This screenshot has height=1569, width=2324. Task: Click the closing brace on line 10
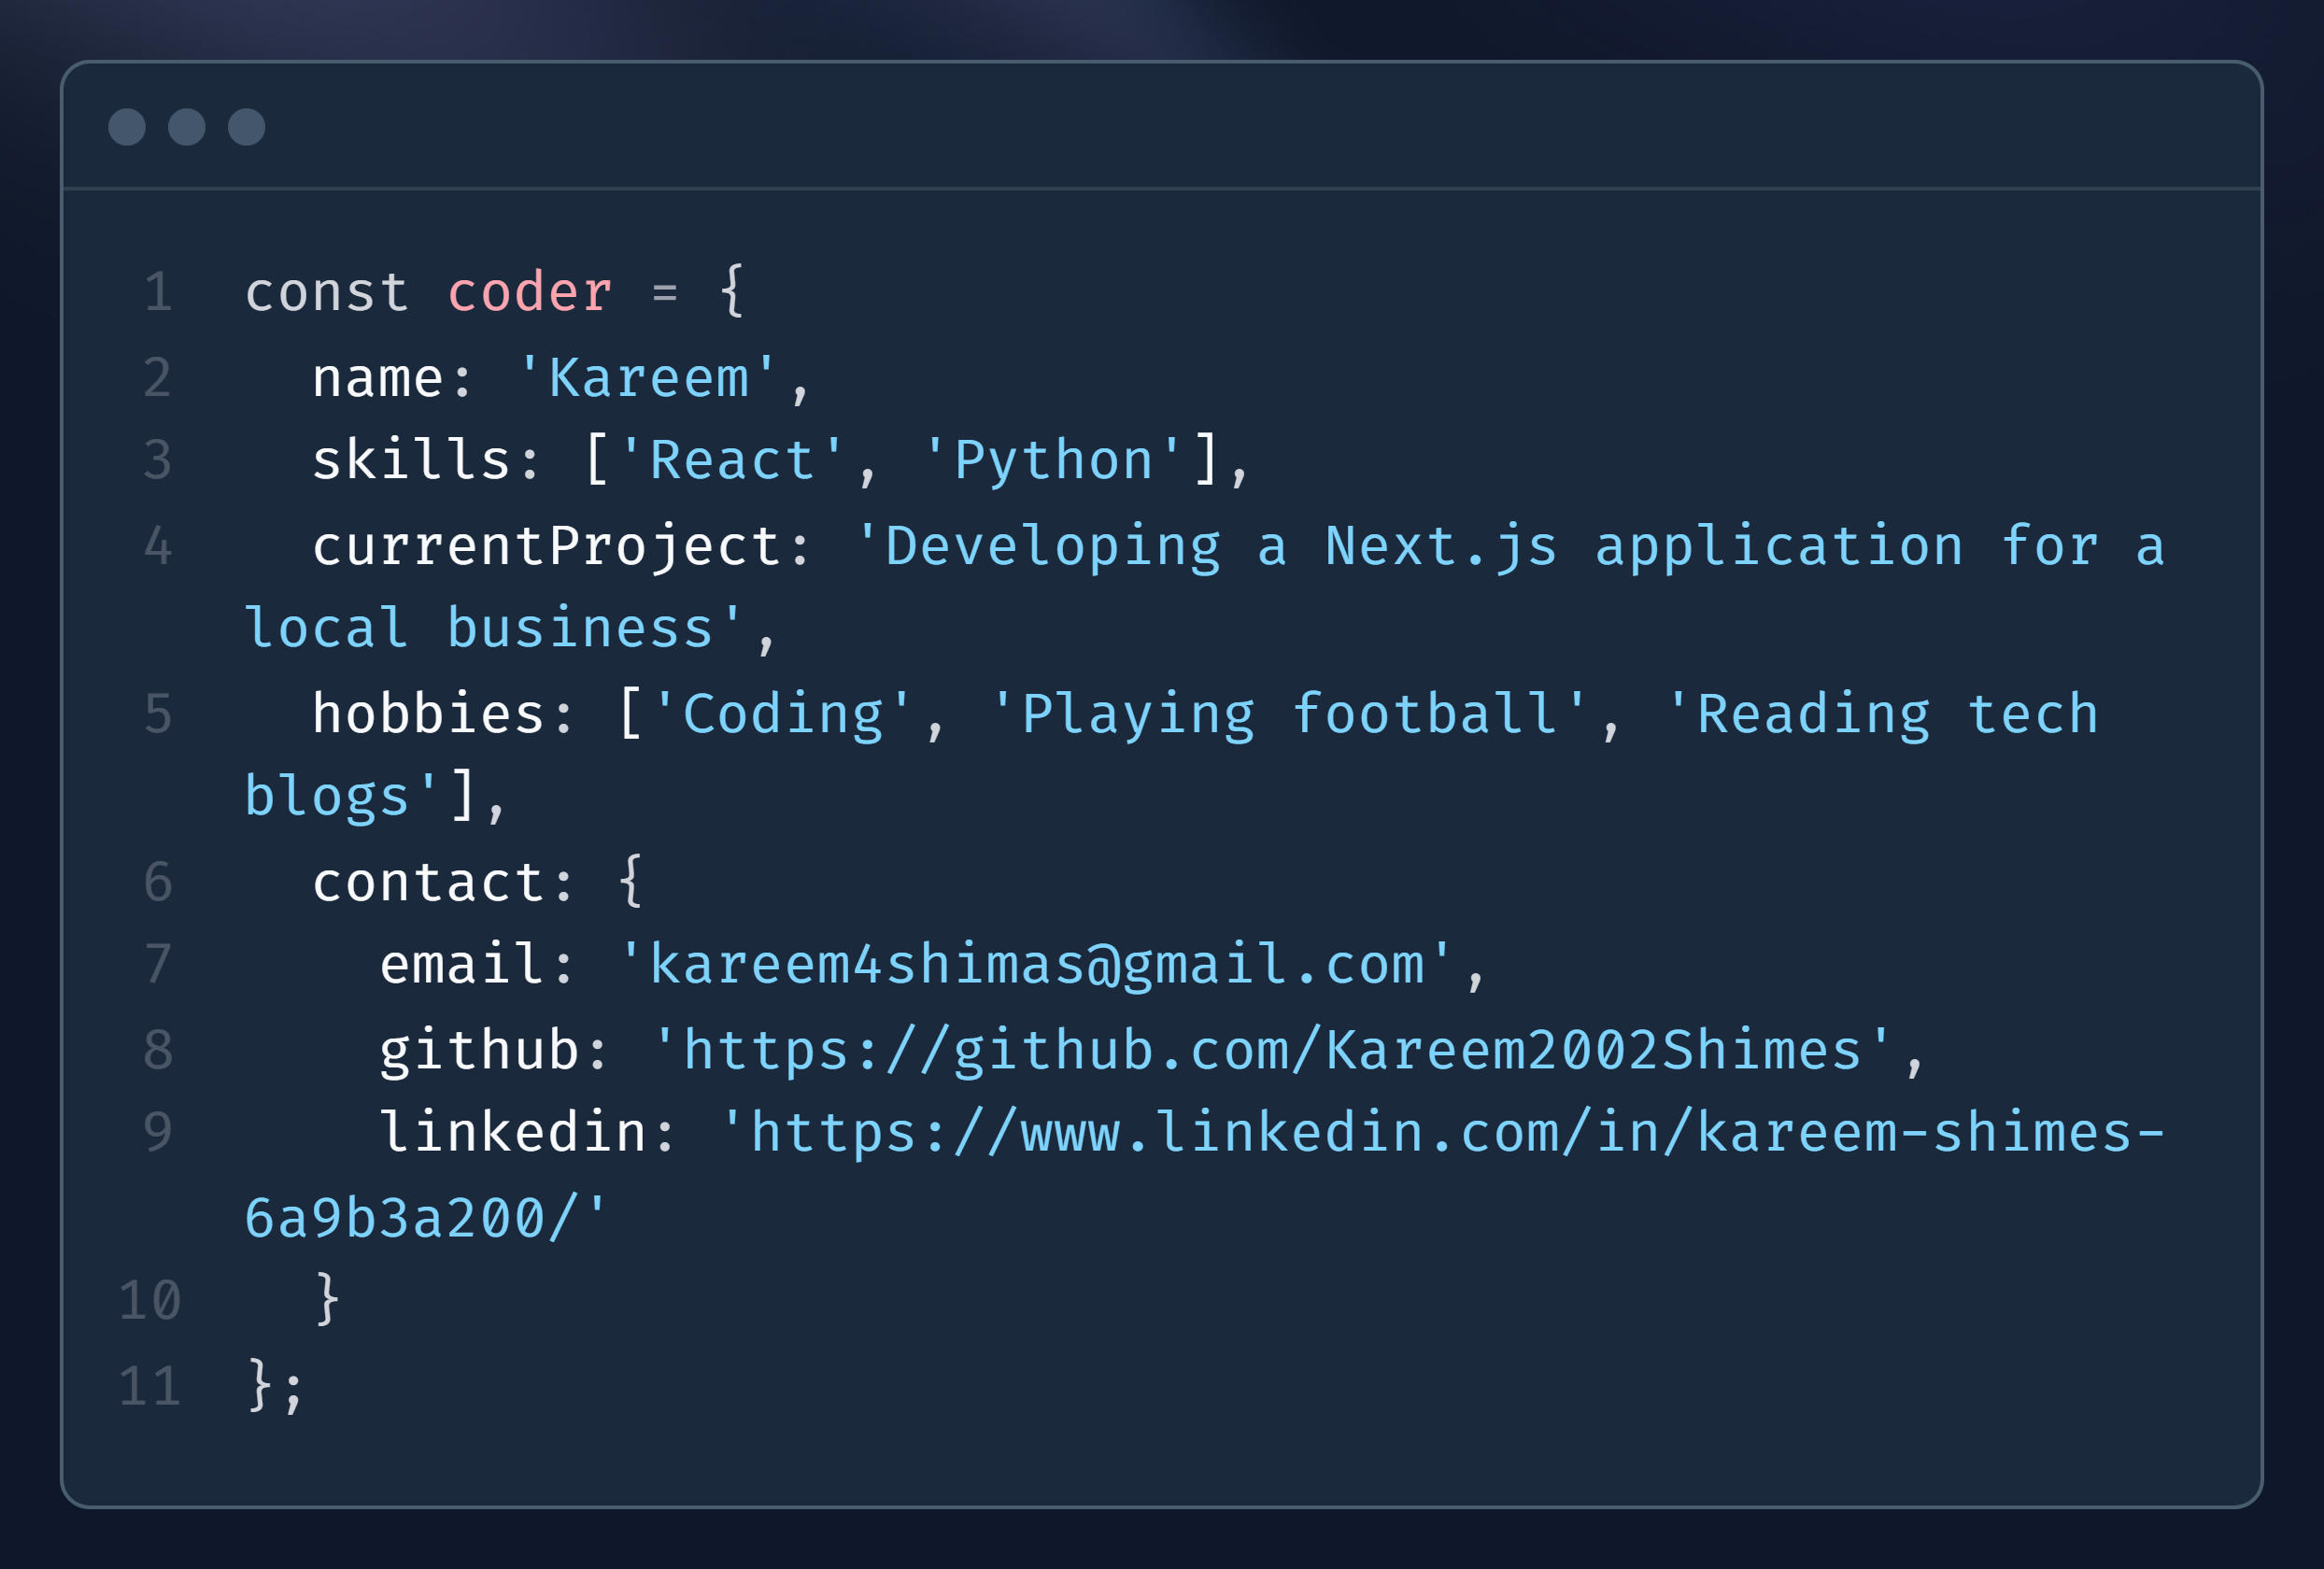tap(325, 1299)
